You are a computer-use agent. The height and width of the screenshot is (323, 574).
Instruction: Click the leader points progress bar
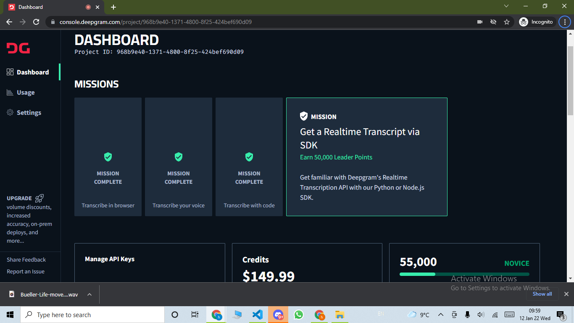464,274
